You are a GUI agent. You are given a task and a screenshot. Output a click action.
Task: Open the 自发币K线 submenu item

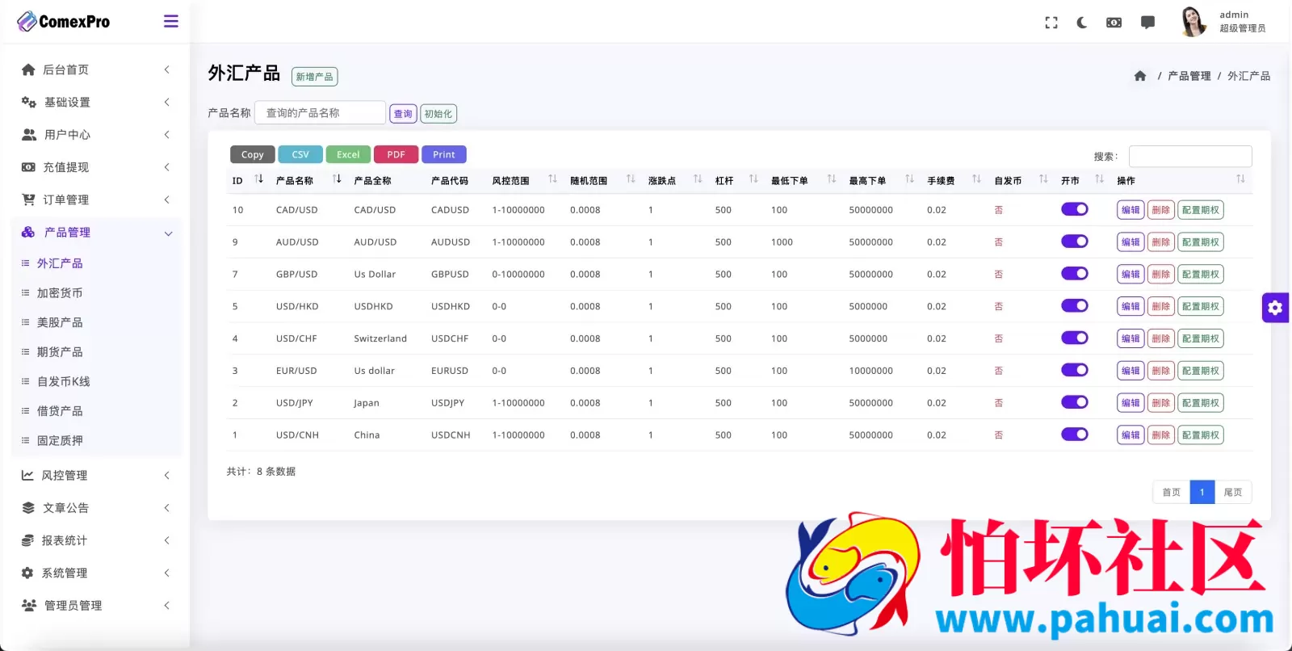click(64, 381)
